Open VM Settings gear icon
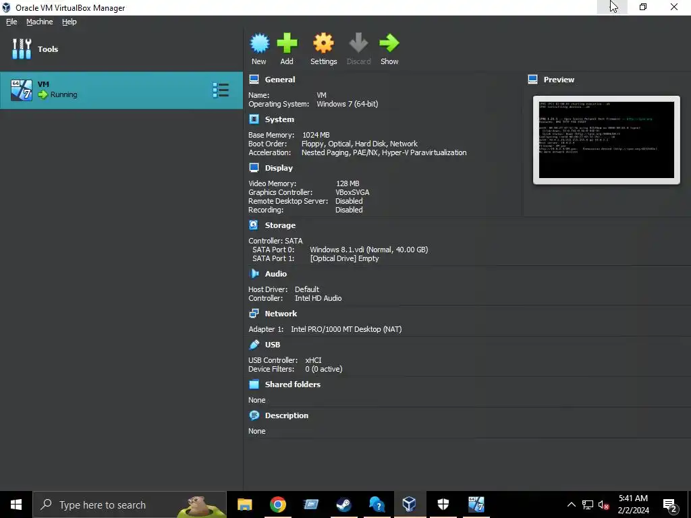The width and height of the screenshot is (691, 518). pyautogui.click(x=323, y=43)
